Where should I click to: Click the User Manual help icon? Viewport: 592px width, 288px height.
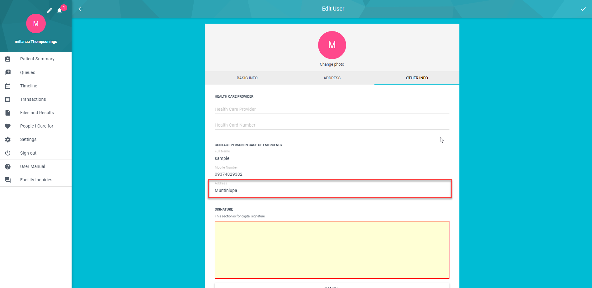click(x=8, y=166)
